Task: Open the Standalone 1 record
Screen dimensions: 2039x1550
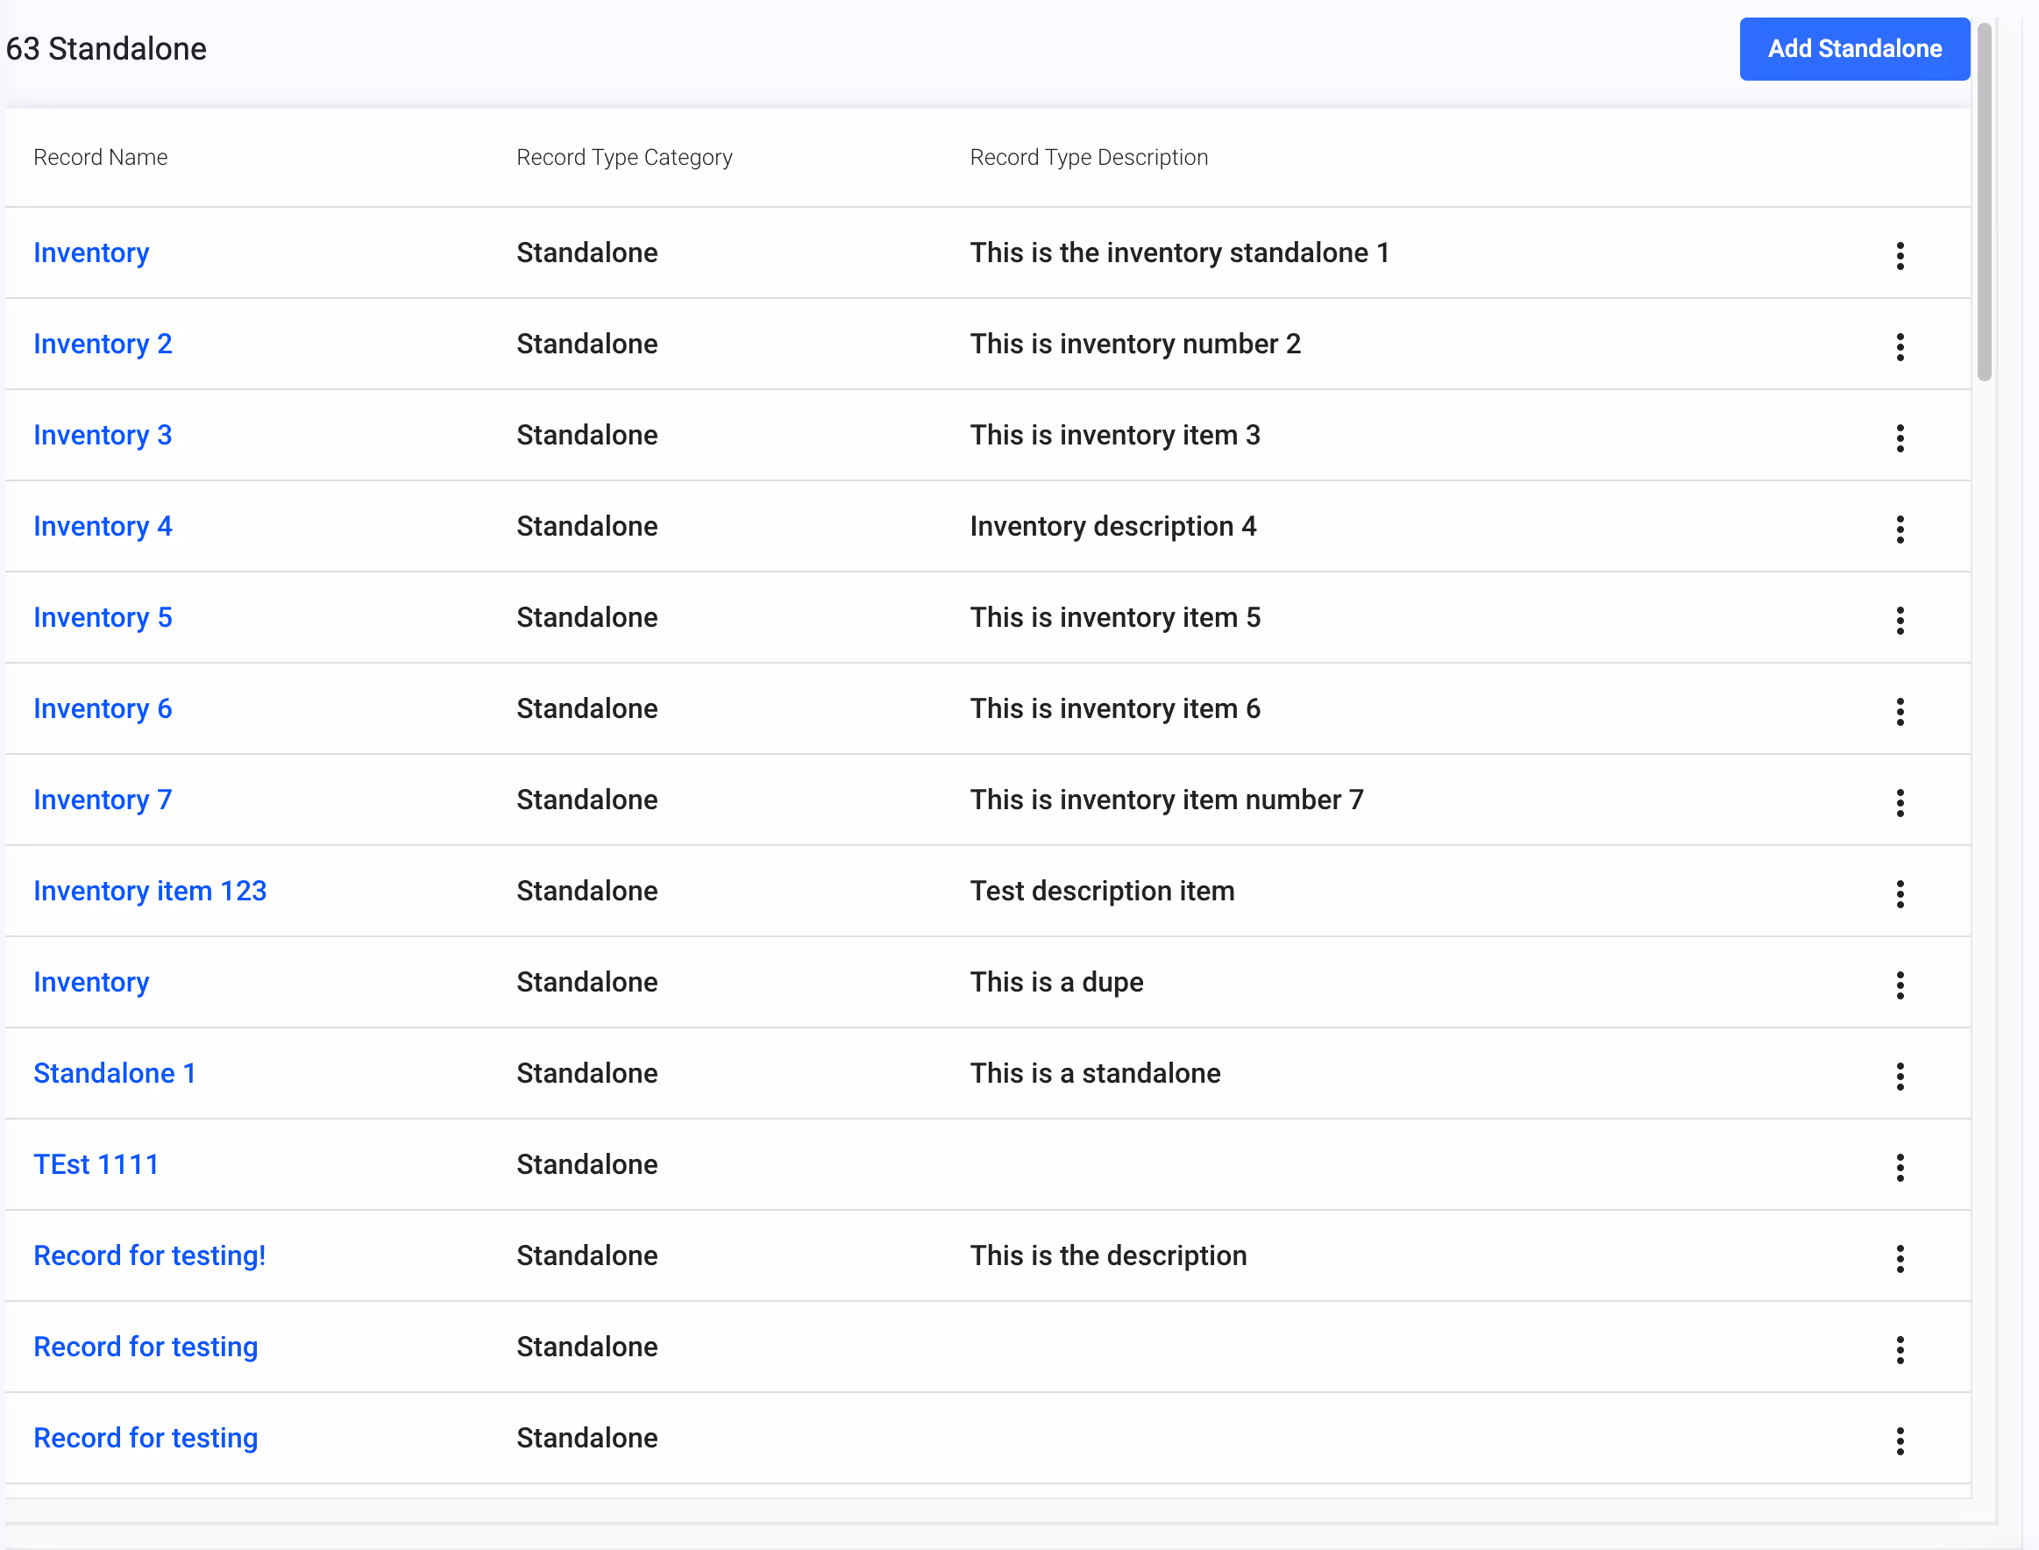Action: (115, 1073)
